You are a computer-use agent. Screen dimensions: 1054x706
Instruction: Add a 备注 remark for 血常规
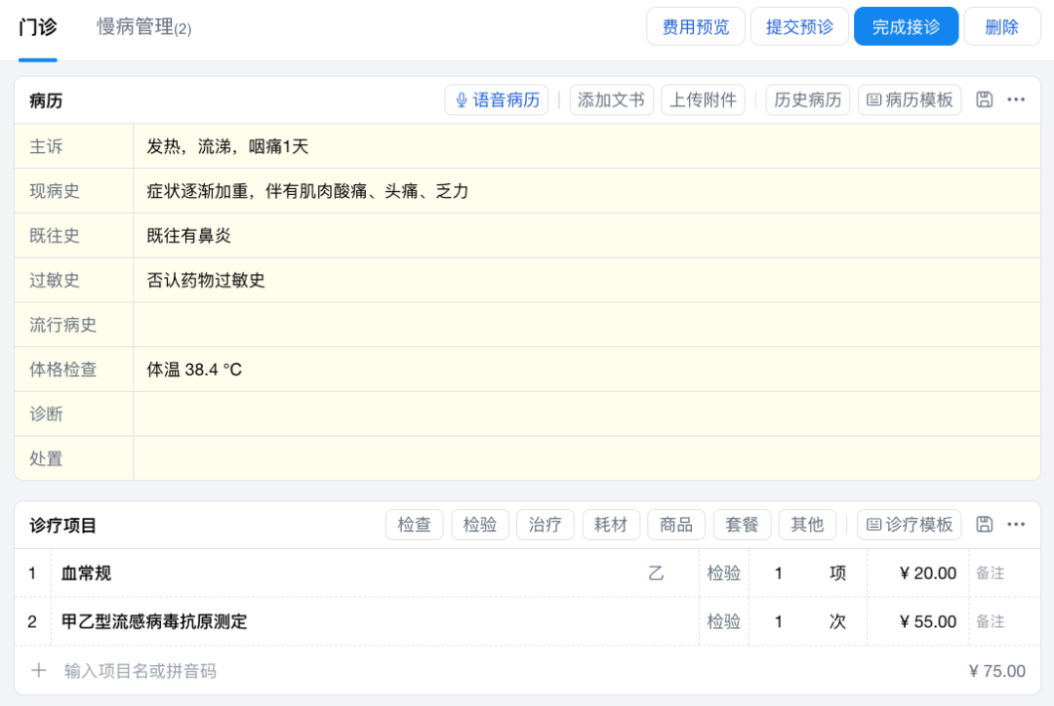(990, 572)
